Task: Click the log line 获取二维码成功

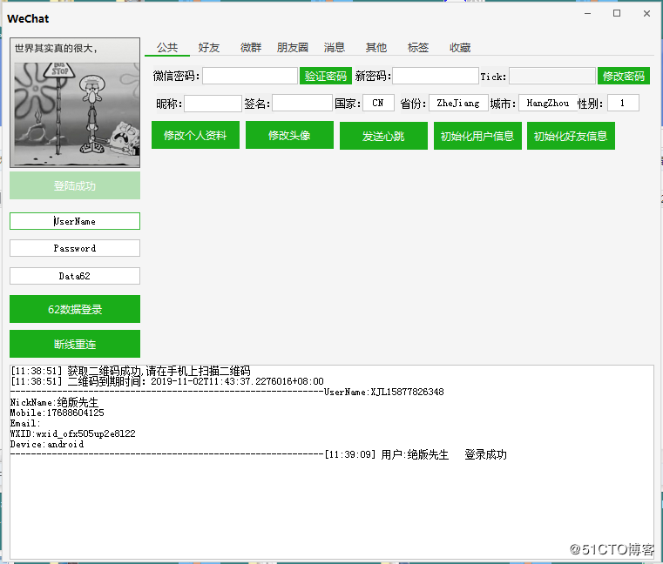Action: coord(131,371)
